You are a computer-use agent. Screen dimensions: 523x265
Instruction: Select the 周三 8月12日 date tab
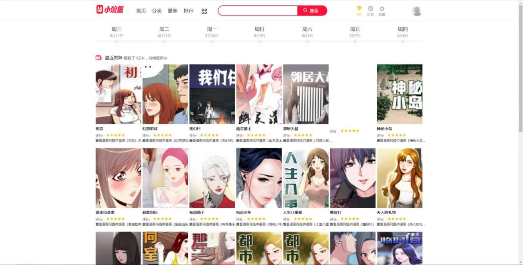[116, 32]
